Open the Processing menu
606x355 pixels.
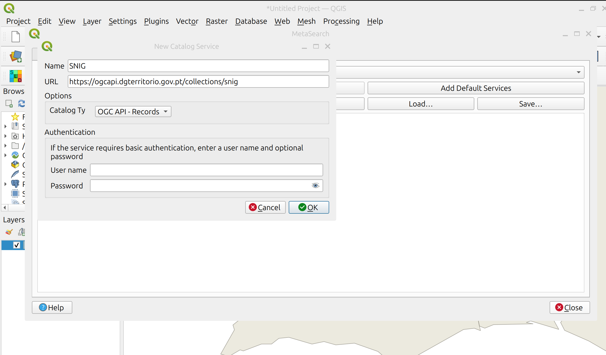[341, 21]
